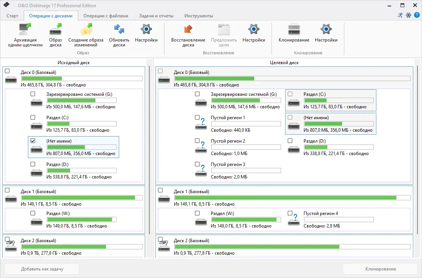Click the running man express icon
The height and width of the screenshot is (278, 422).
401,15
